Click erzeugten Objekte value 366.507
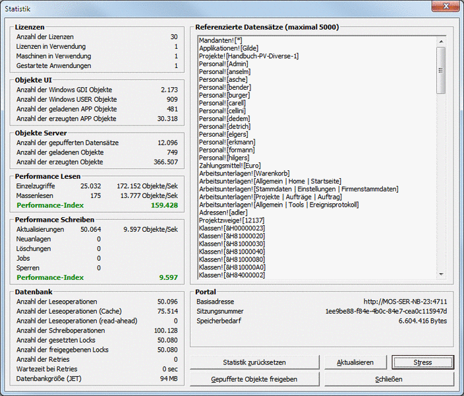 click(165, 162)
